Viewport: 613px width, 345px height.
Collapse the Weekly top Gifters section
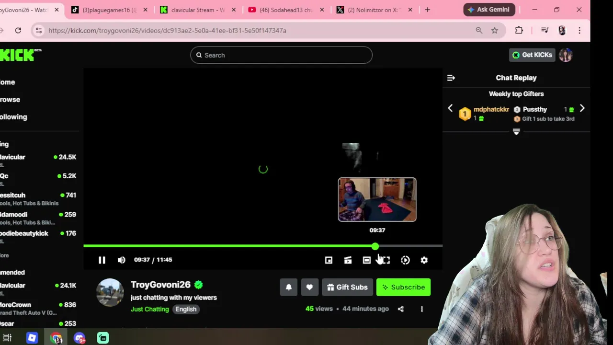516,131
